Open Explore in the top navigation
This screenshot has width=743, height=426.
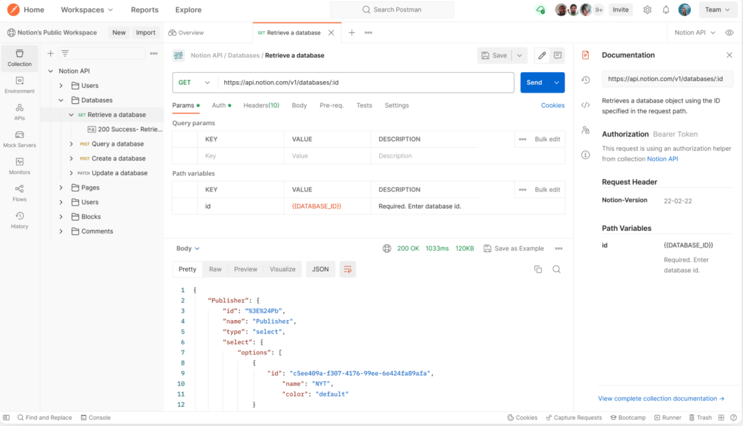(188, 10)
